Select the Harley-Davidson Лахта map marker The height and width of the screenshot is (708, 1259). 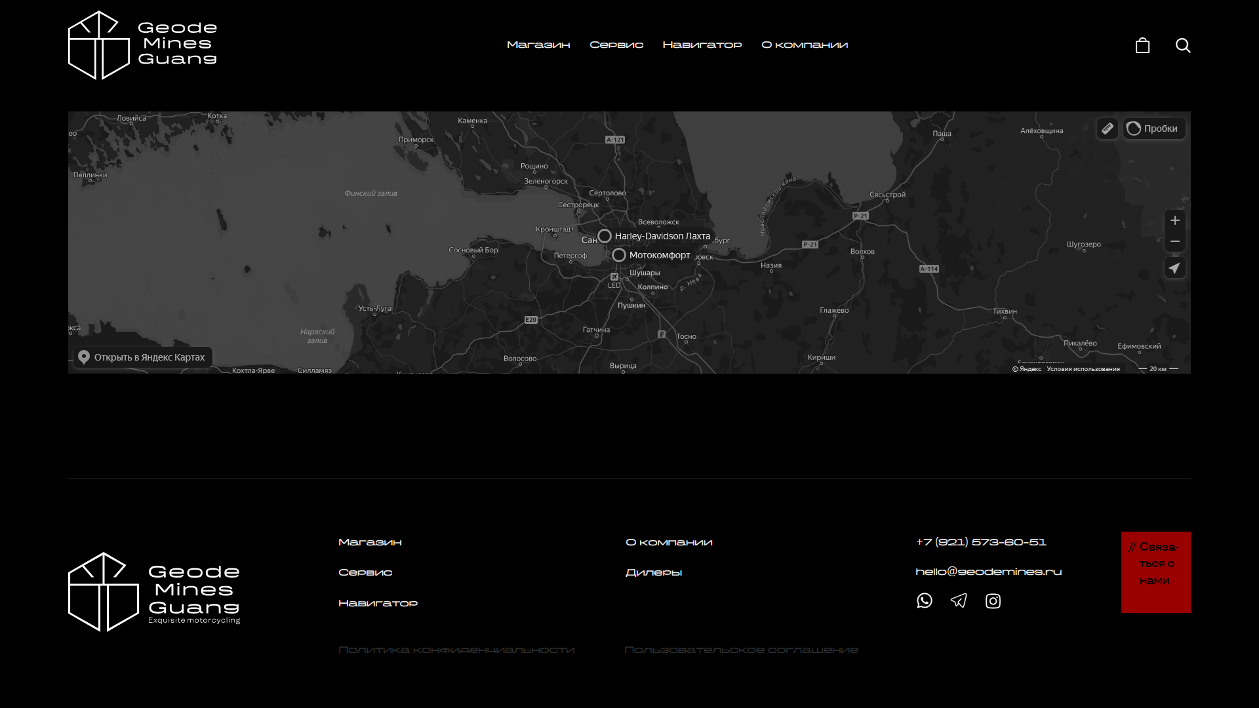(x=605, y=236)
